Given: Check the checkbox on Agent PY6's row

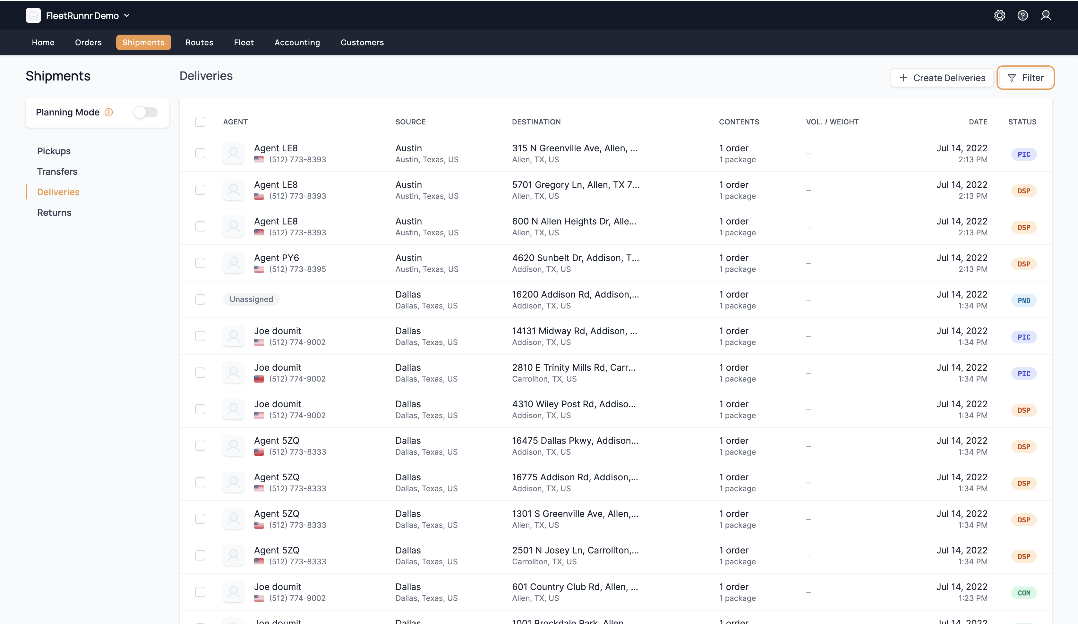Looking at the screenshot, I should pyautogui.click(x=200, y=263).
